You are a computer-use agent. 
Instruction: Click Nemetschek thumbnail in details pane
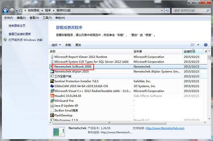pos(59,132)
